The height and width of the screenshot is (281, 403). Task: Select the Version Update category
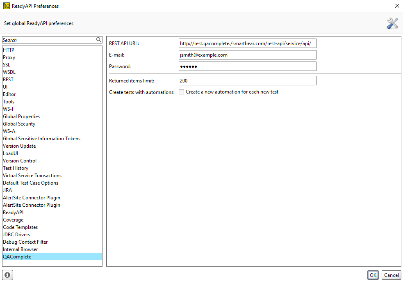(x=52, y=146)
